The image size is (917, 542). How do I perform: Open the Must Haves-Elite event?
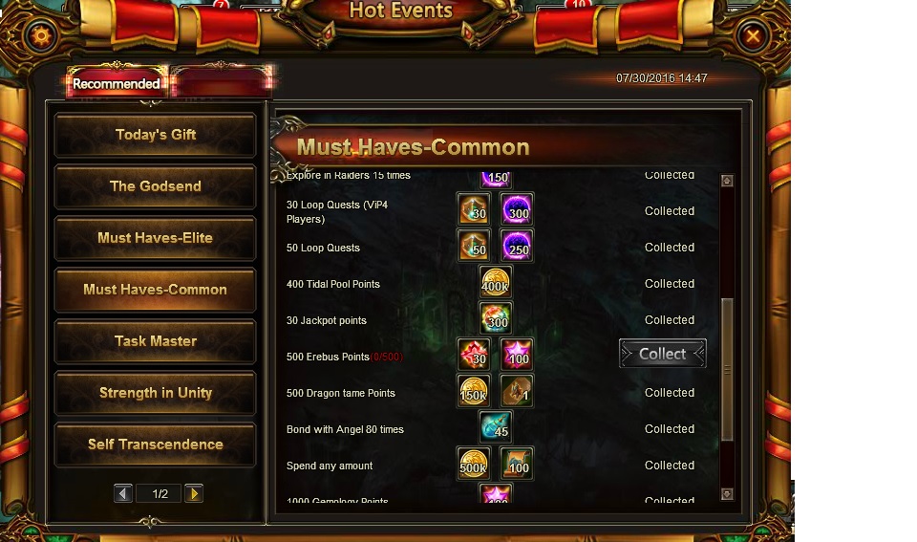click(x=155, y=238)
